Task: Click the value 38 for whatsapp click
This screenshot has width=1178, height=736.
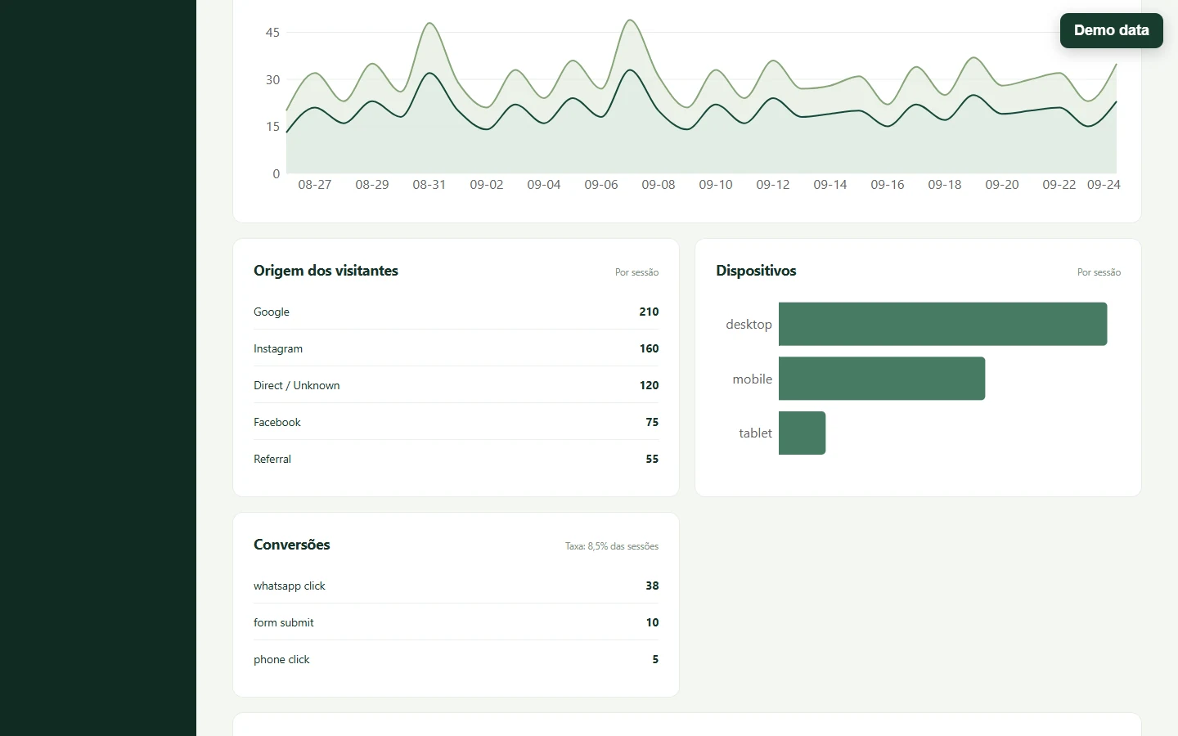Action: (x=652, y=586)
